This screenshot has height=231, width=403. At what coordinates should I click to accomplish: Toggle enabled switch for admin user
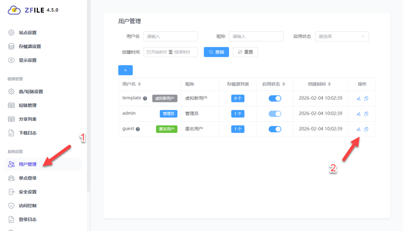[x=275, y=114]
